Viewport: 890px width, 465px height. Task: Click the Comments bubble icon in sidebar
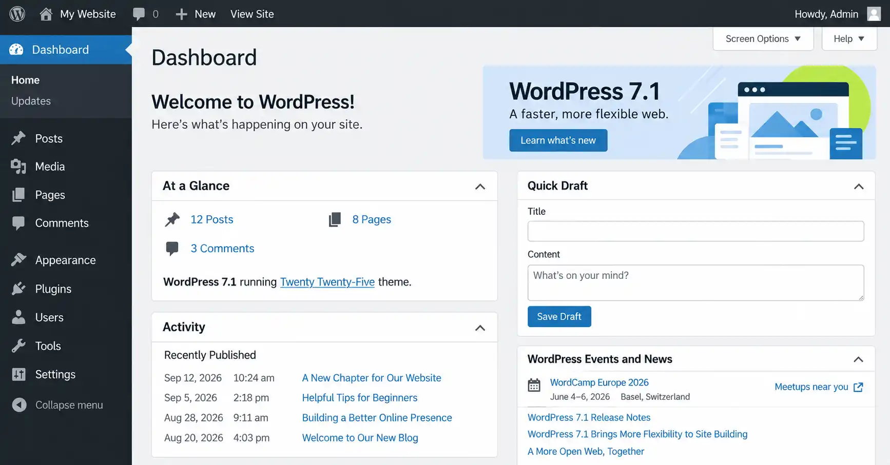[18, 223]
